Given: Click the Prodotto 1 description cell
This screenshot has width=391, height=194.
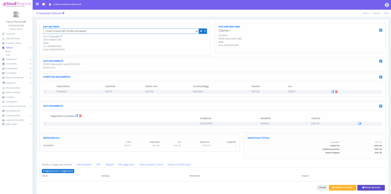Looking at the screenshot, I should (x=62, y=92).
